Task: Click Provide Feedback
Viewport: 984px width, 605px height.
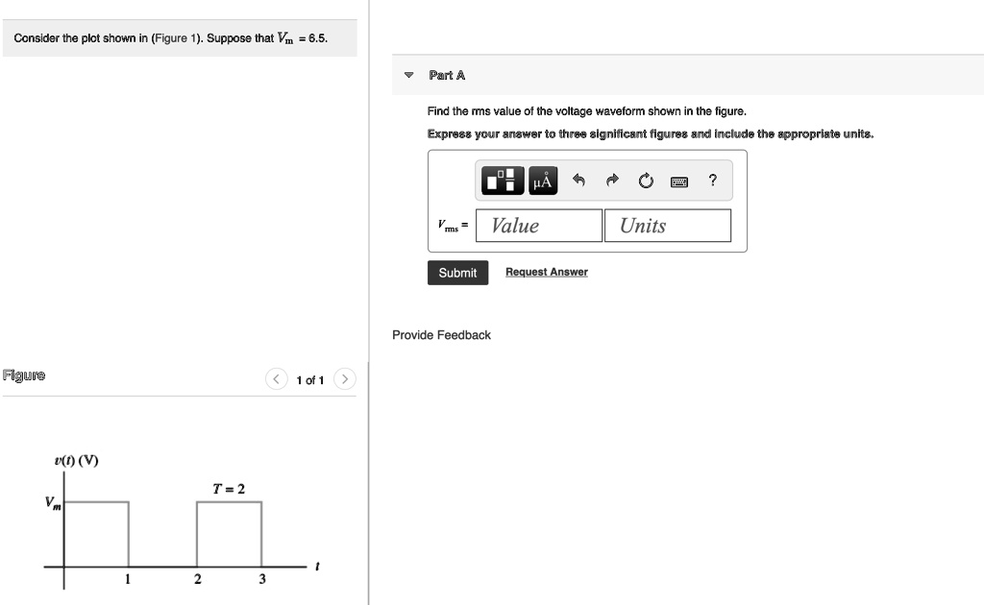Action: (x=440, y=334)
